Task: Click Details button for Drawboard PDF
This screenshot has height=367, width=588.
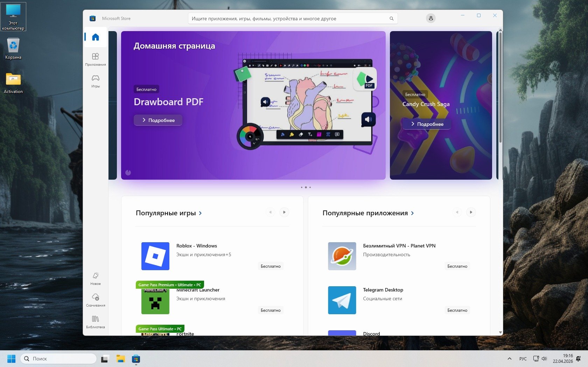Action: (158, 120)
